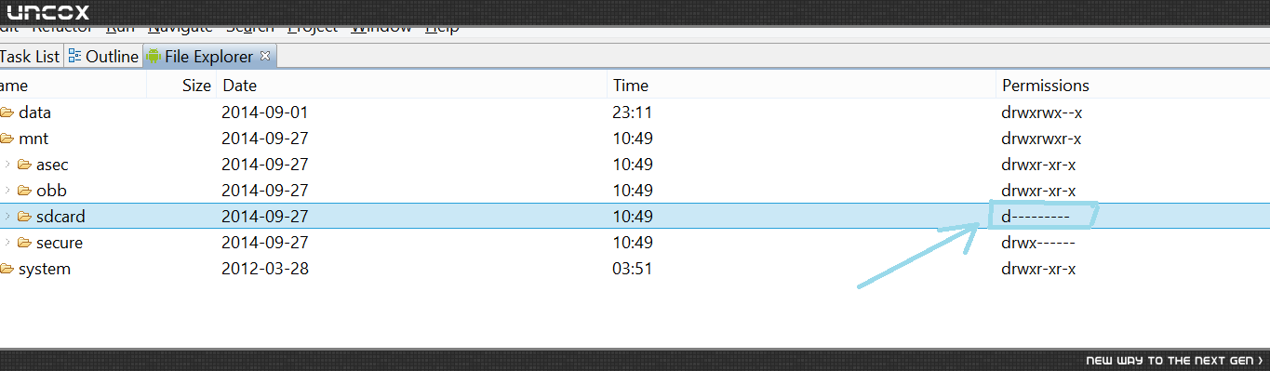Click the obb folder icon
The width and height of the screenshot is (1270, 371).
pyautogui.click(x=25, y=191)
